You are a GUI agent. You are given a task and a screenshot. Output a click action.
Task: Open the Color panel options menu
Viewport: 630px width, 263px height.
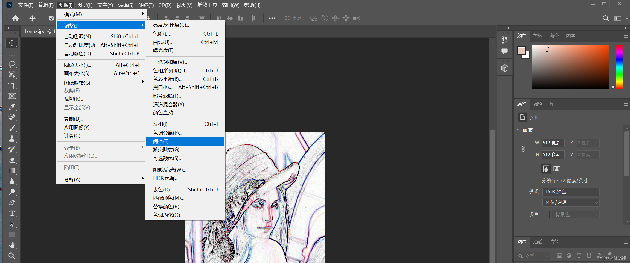(x=626, y=36)
